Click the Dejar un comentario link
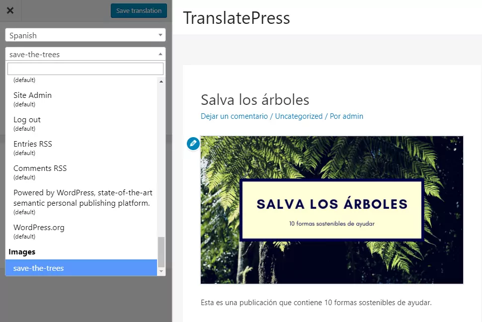The height and width of the screenshot is (322, 482). [234, 116]
